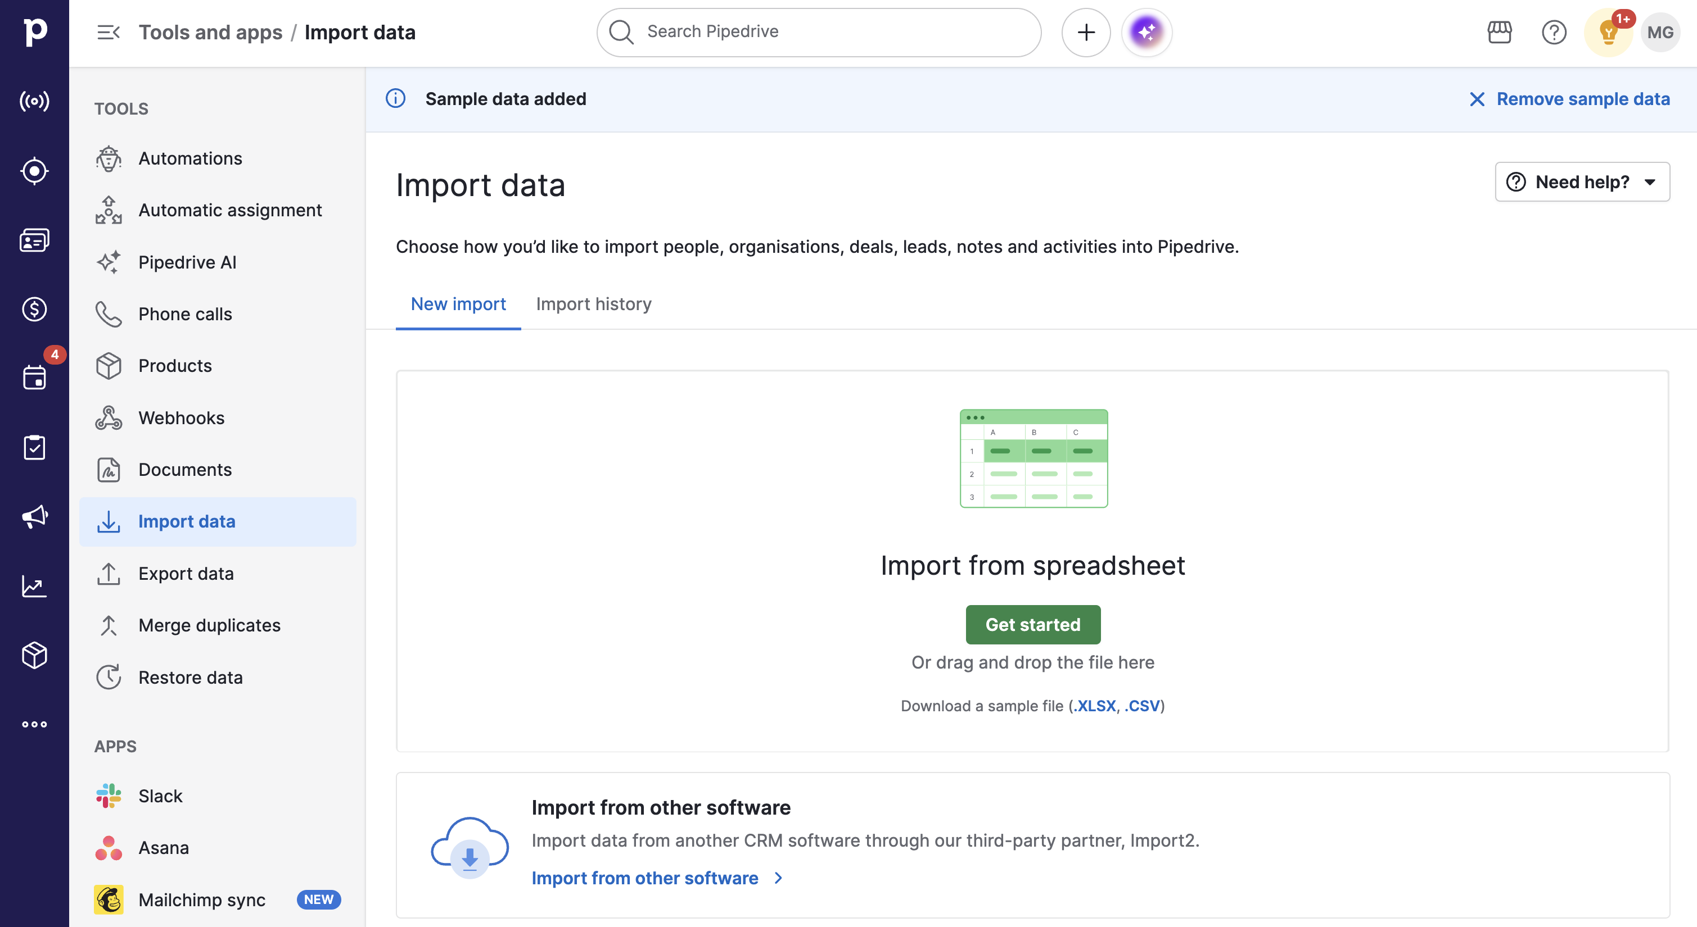The height and width of the screenshot is (927, 1697).
Task: Open the MG account menu
Action: (x=1659, y=32)
